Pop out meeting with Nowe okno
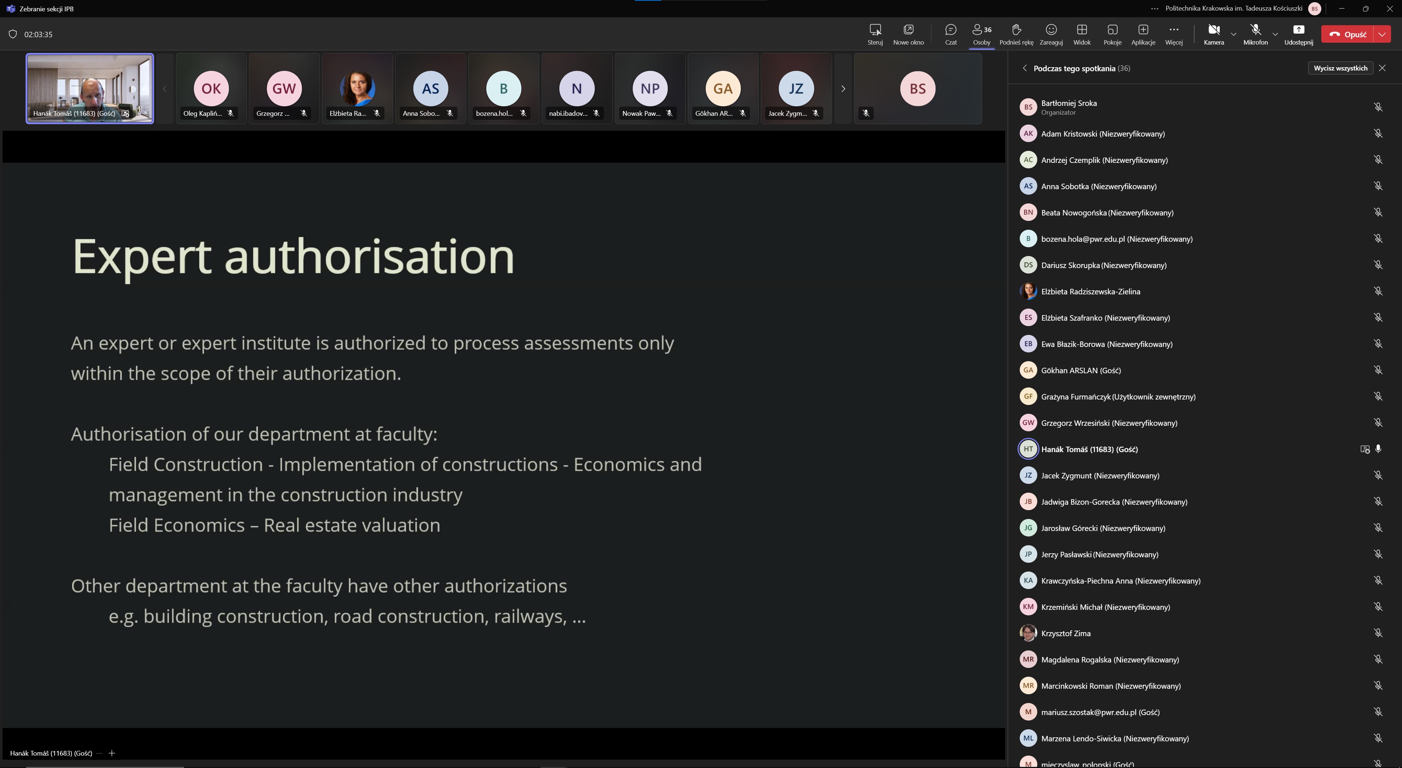1402x768 pixels. [908, 34]
